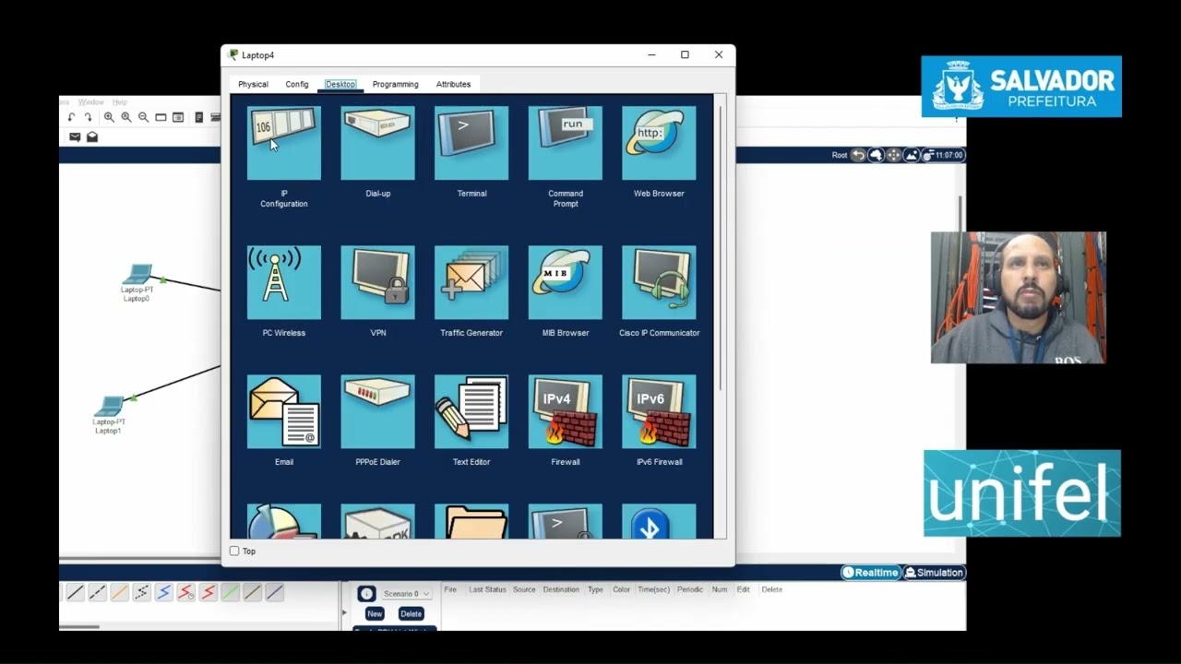Open the Dial-up app

pos(377,143)
